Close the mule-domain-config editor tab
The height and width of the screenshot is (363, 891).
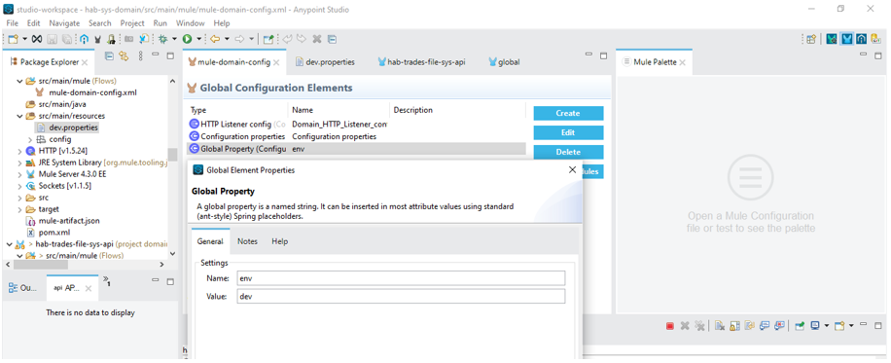[276, 62]
